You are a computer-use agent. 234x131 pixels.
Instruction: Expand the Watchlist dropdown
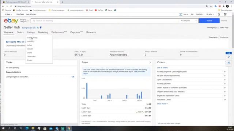click(200, 14)
